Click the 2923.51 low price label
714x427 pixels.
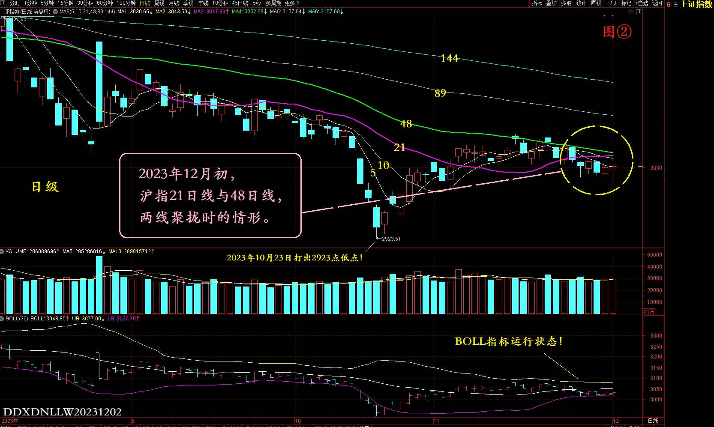click(391, 239)
